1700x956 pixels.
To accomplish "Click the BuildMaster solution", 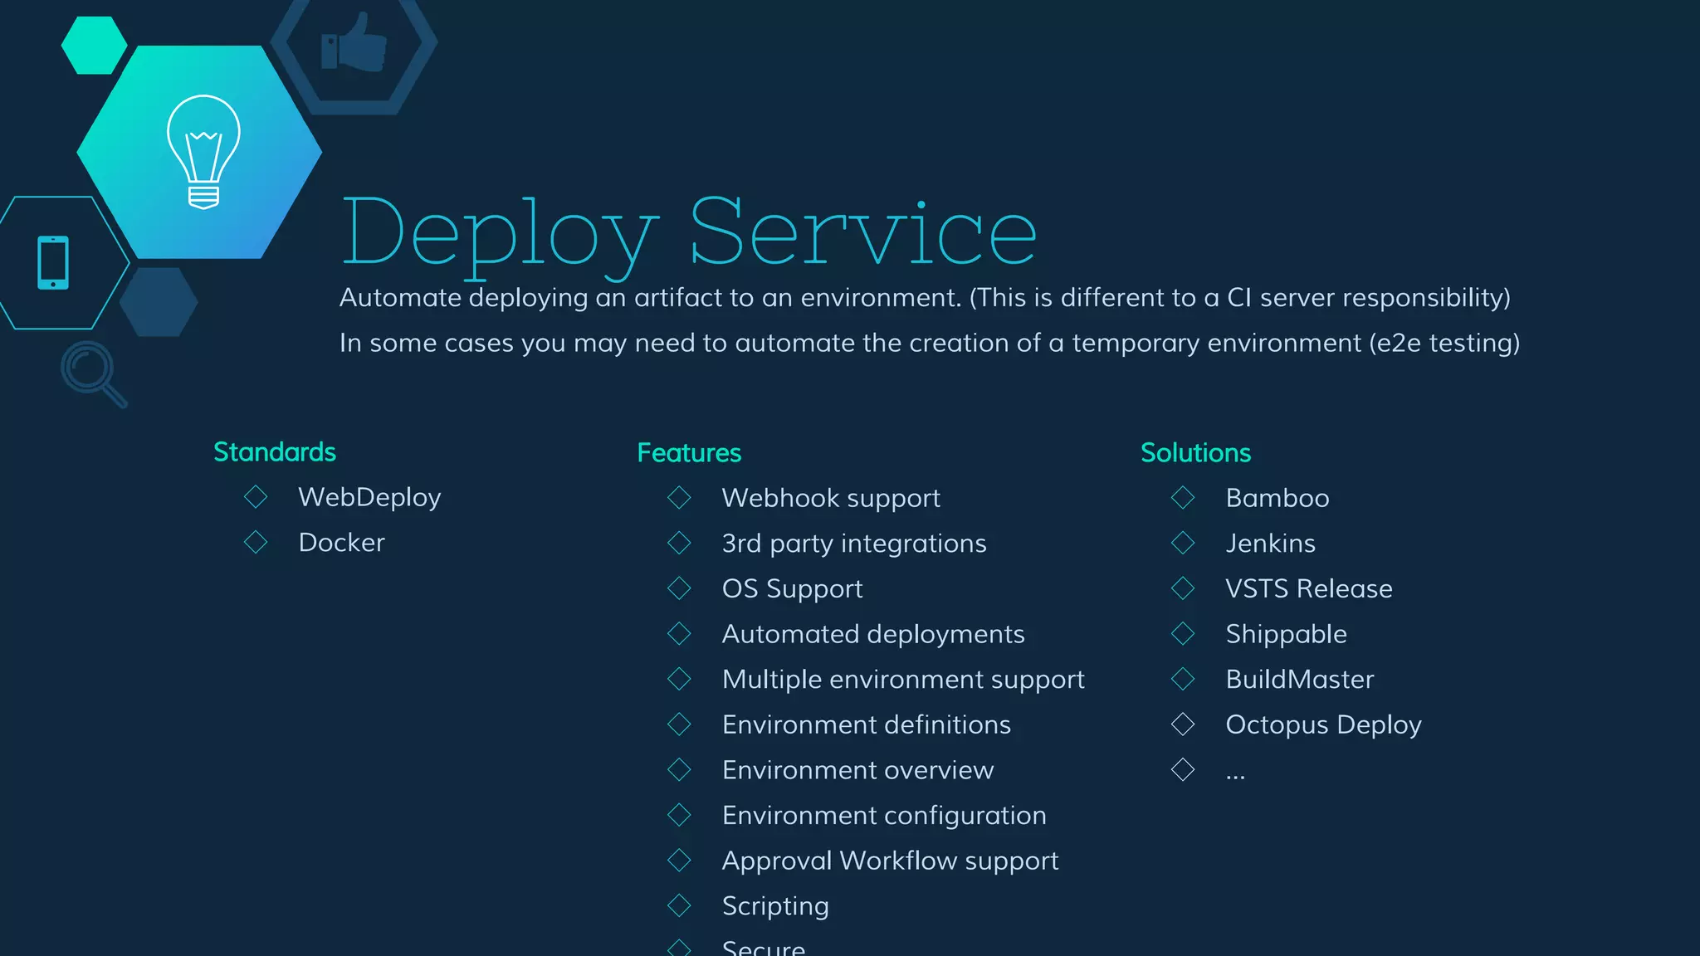I will [x=1300, y=680].
